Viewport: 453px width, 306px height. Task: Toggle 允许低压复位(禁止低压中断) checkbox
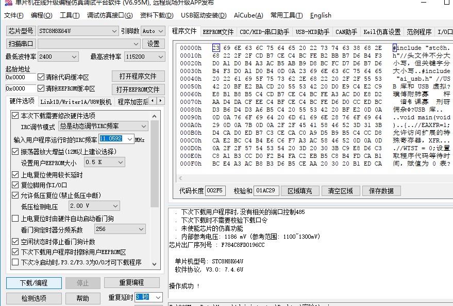(15, 195)
